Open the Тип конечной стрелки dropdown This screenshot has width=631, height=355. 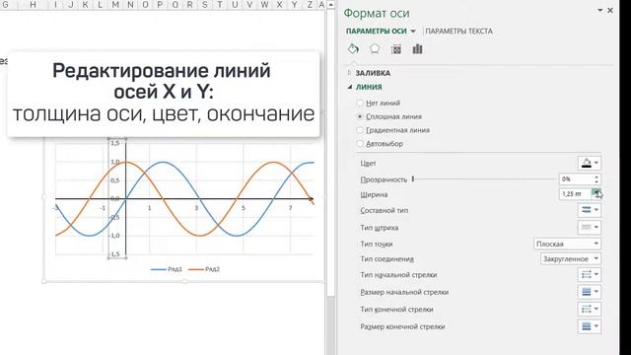coord(590,309)
